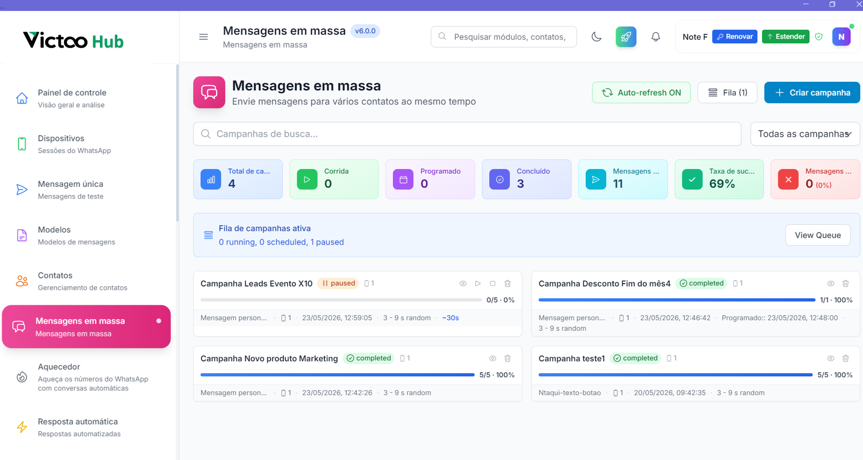Image resolution: width=863 pixels, height=460 pixels.
Task: Open Modelos in sidebar
Action: [86, 235]
